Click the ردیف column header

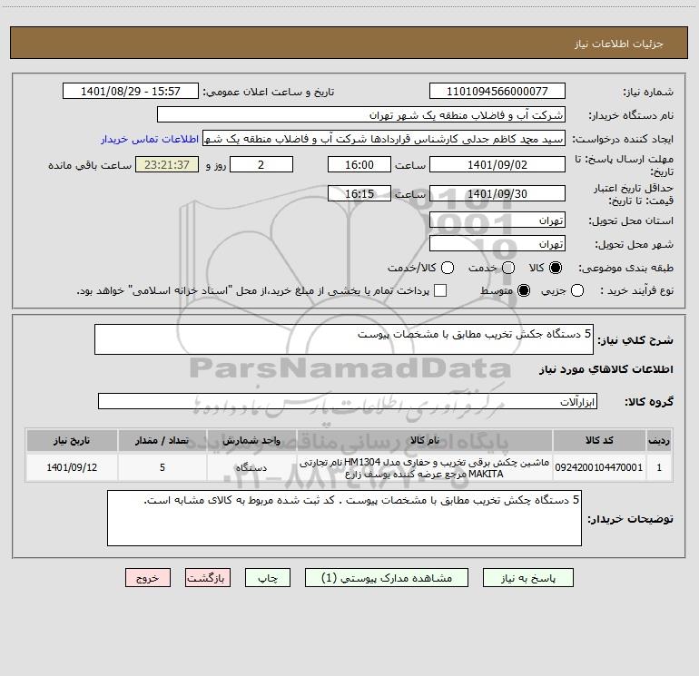[x=659, y=440]
